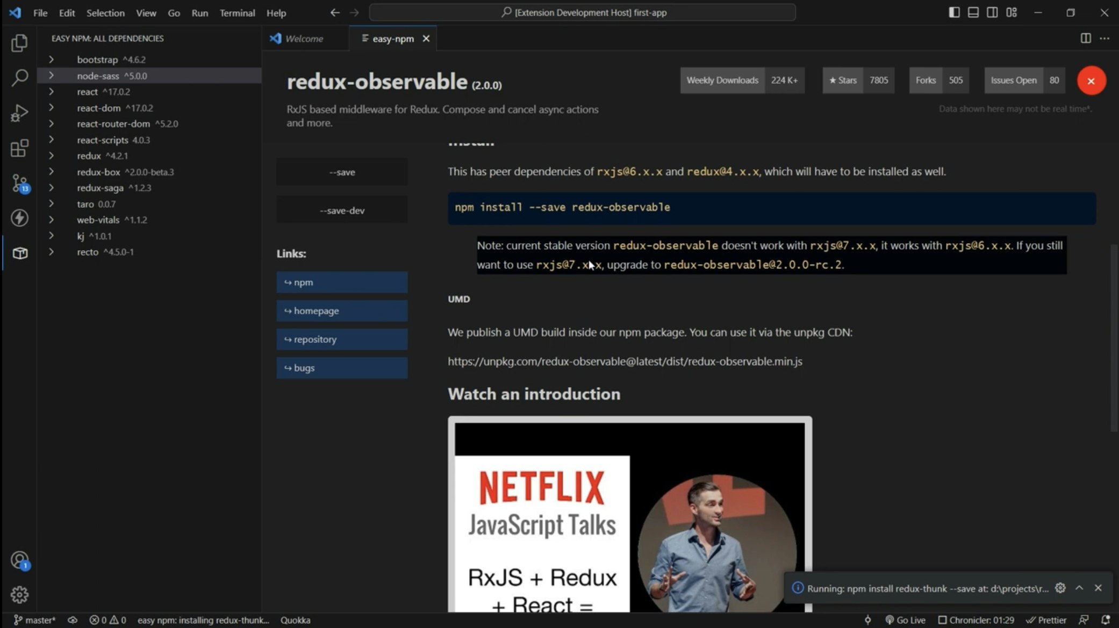Screen dimensions: 1119x628
Task: Open the Selection menu
Action: pyautogui.click(x=105, y=12)
